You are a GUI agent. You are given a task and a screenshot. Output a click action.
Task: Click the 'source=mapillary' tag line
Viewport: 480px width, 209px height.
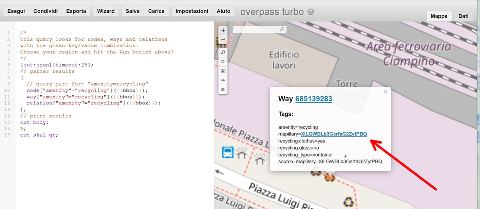[330, 162]
